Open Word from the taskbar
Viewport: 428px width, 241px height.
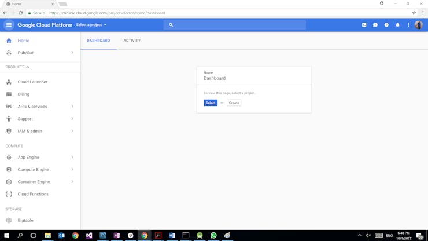pos(172,235)
